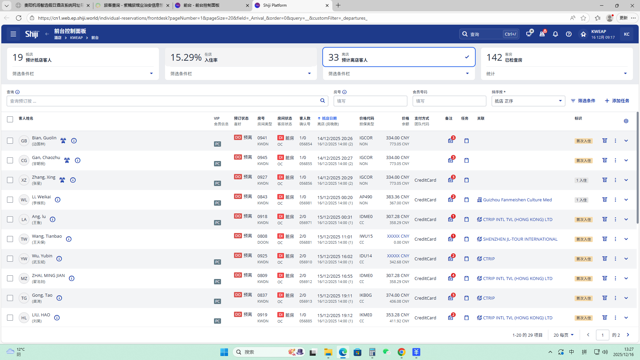Open the 抵店 正序 sort dropdown
Viewport: 640px width, 360px height.
pyautogui.click(x=528, y=101)
